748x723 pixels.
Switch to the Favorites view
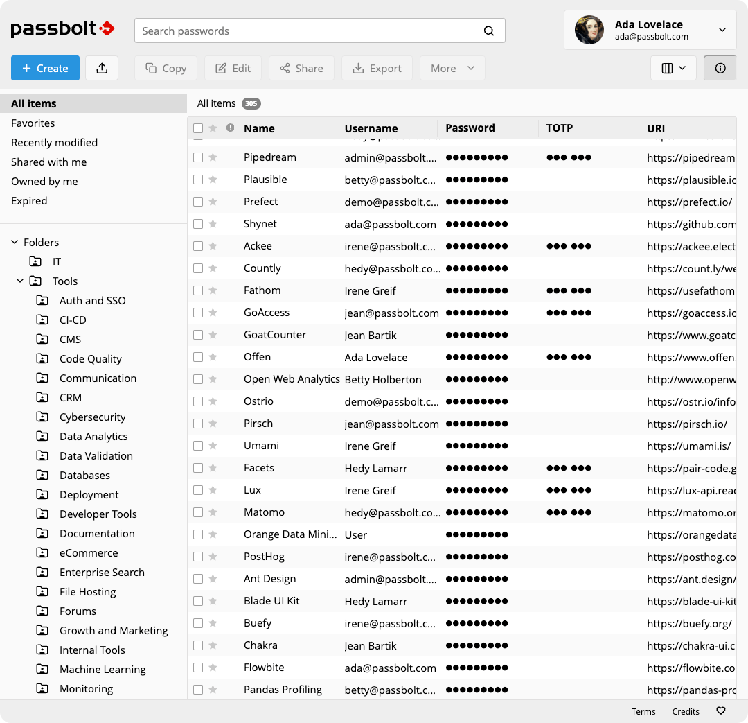[x=33, y=123]
